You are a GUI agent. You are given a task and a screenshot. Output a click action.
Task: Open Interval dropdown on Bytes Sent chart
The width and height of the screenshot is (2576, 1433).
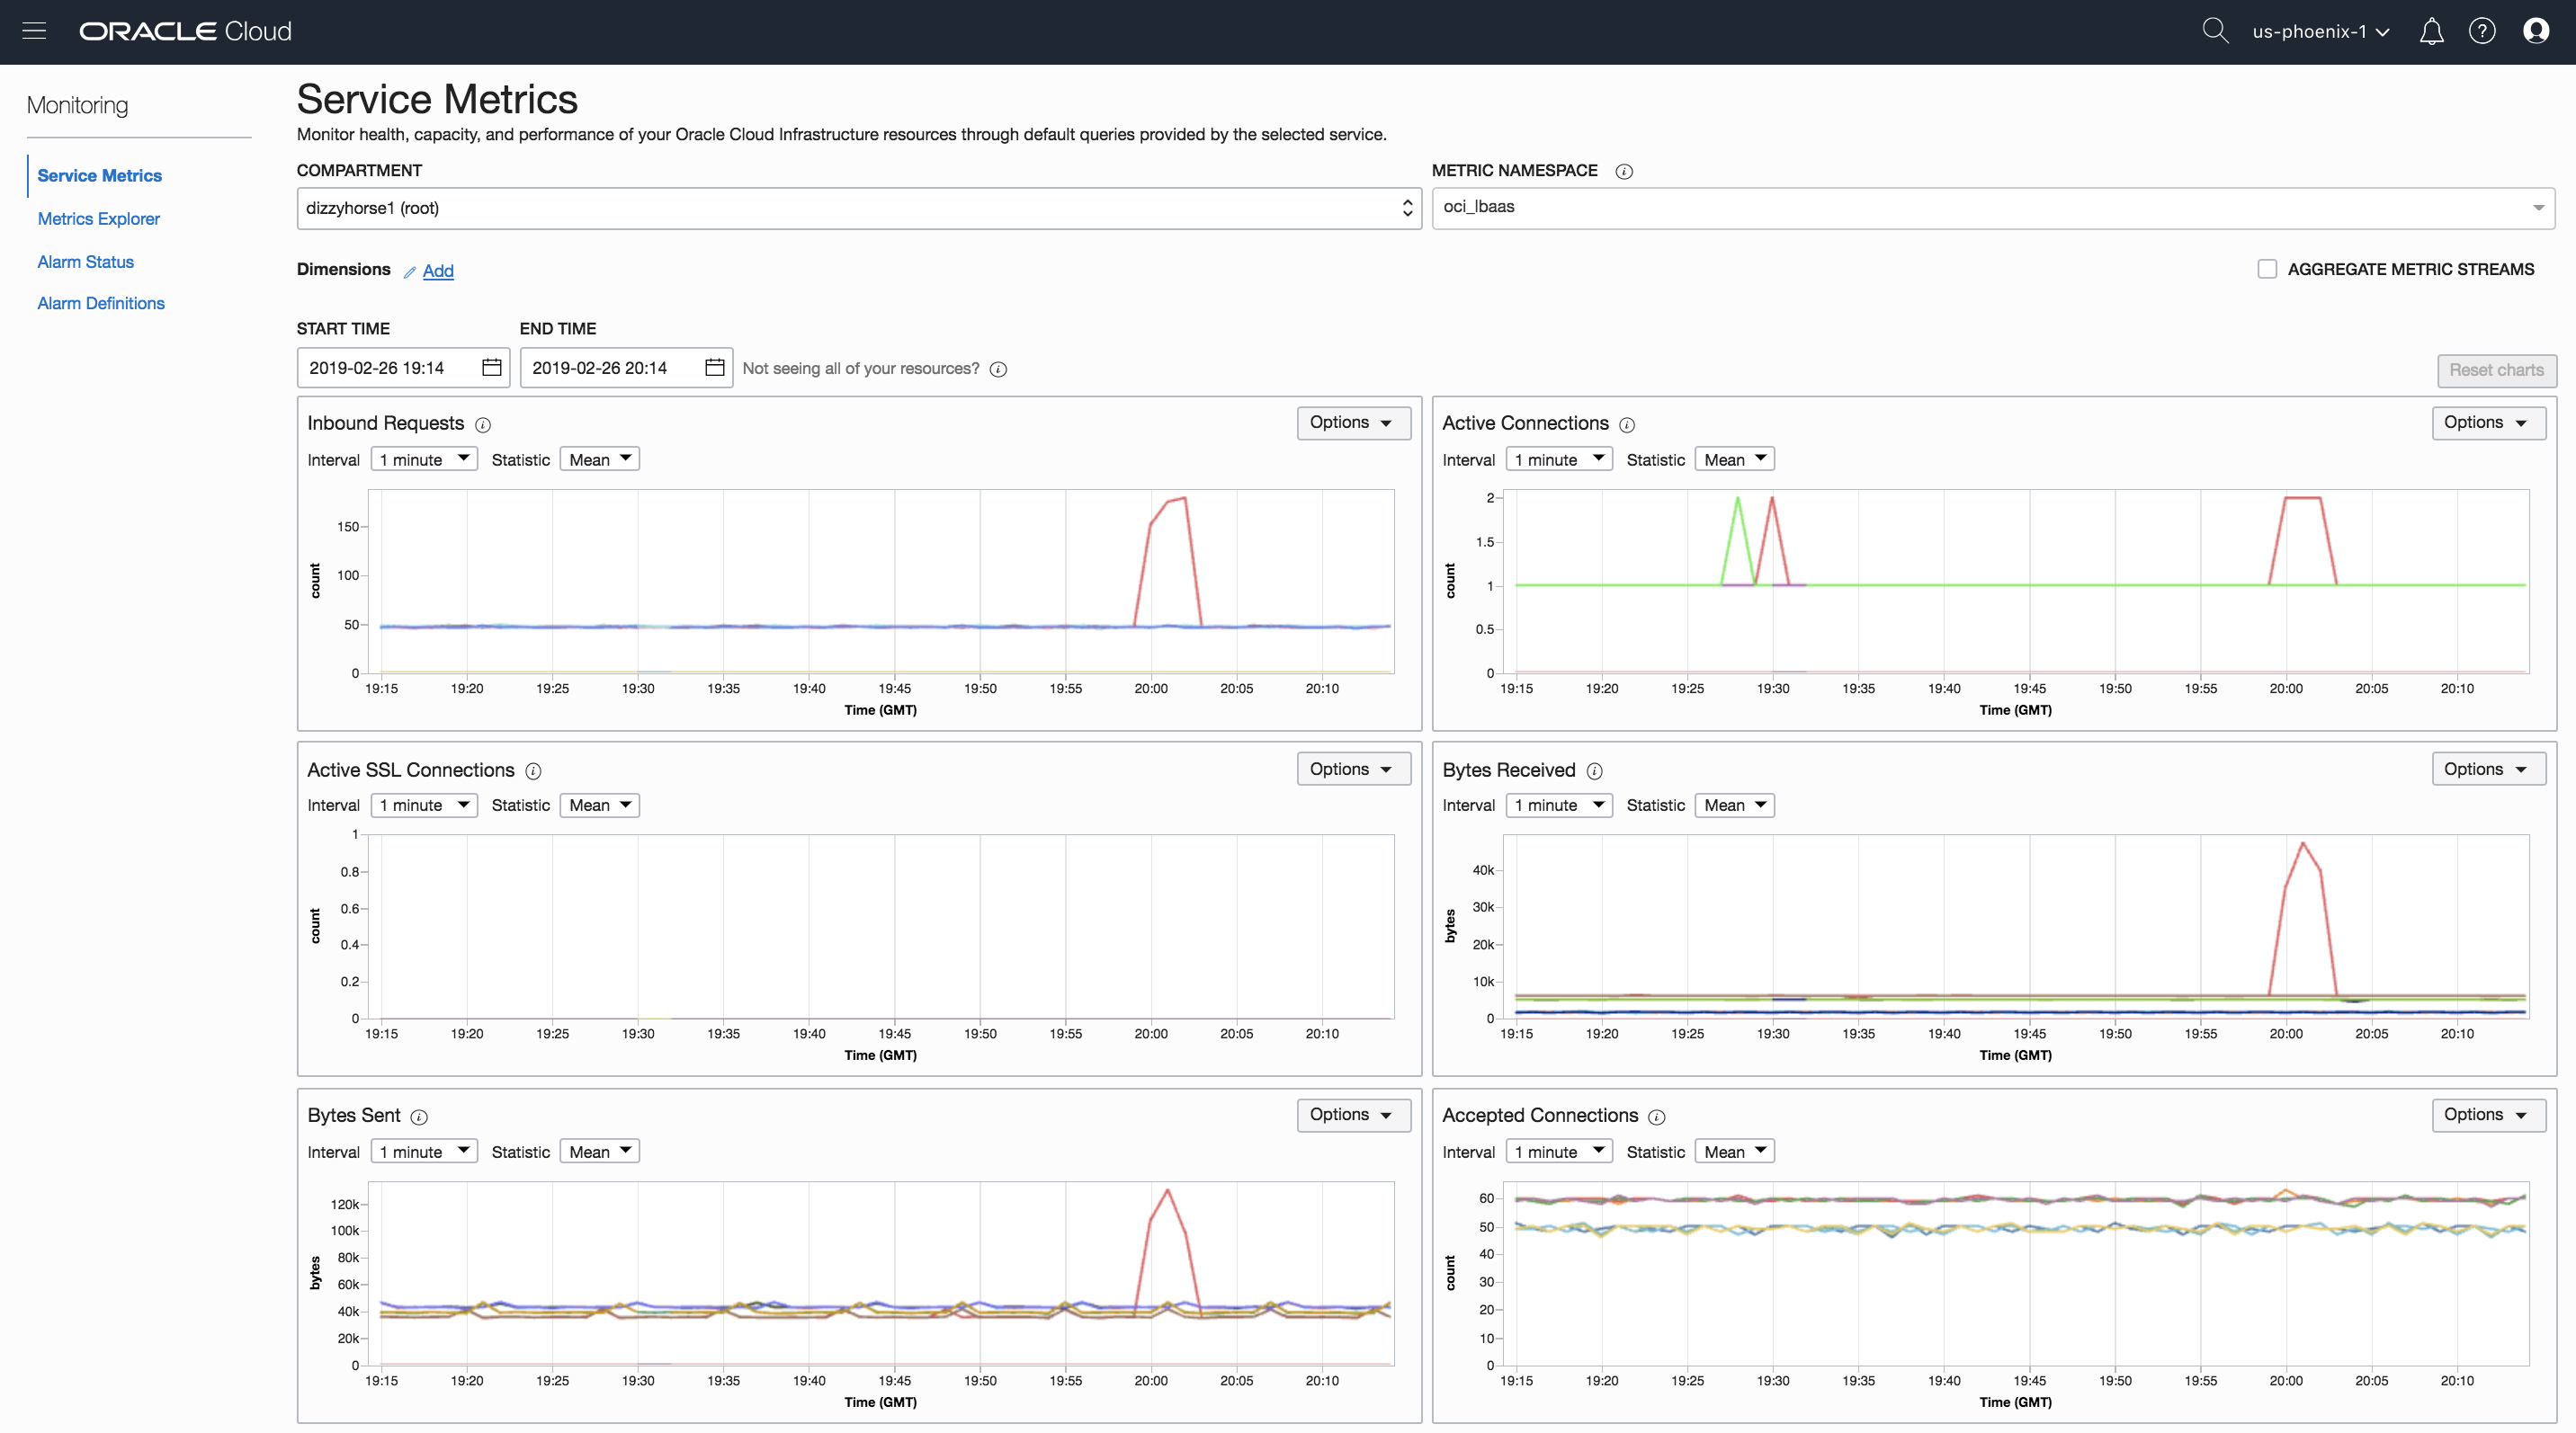coord(424,1152)
